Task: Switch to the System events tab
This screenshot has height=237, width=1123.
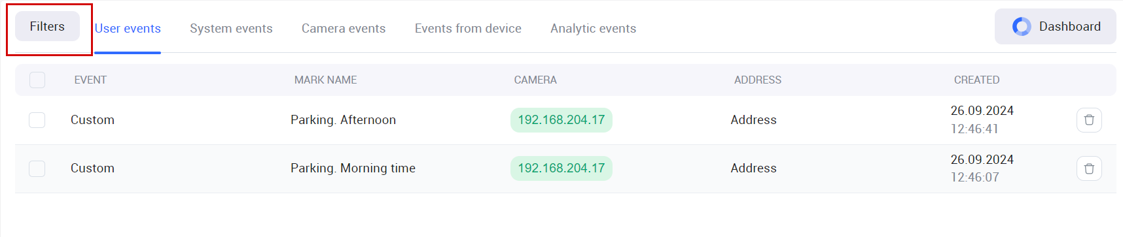Action: click(x=231, y=29)
